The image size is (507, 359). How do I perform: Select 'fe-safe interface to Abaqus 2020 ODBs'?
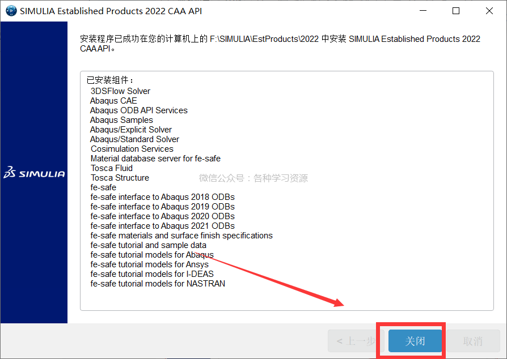[163, 216]
